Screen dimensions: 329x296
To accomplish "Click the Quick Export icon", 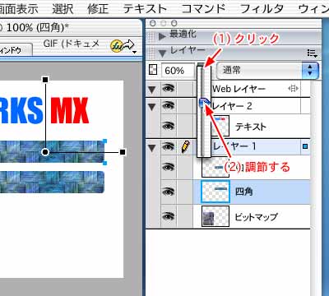I will point(123,46).
